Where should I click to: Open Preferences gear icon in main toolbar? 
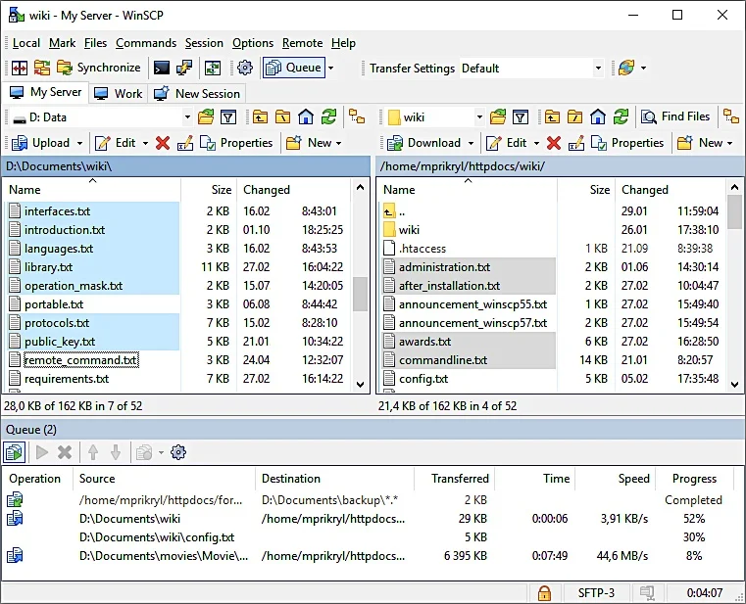[x=245, y=68]
